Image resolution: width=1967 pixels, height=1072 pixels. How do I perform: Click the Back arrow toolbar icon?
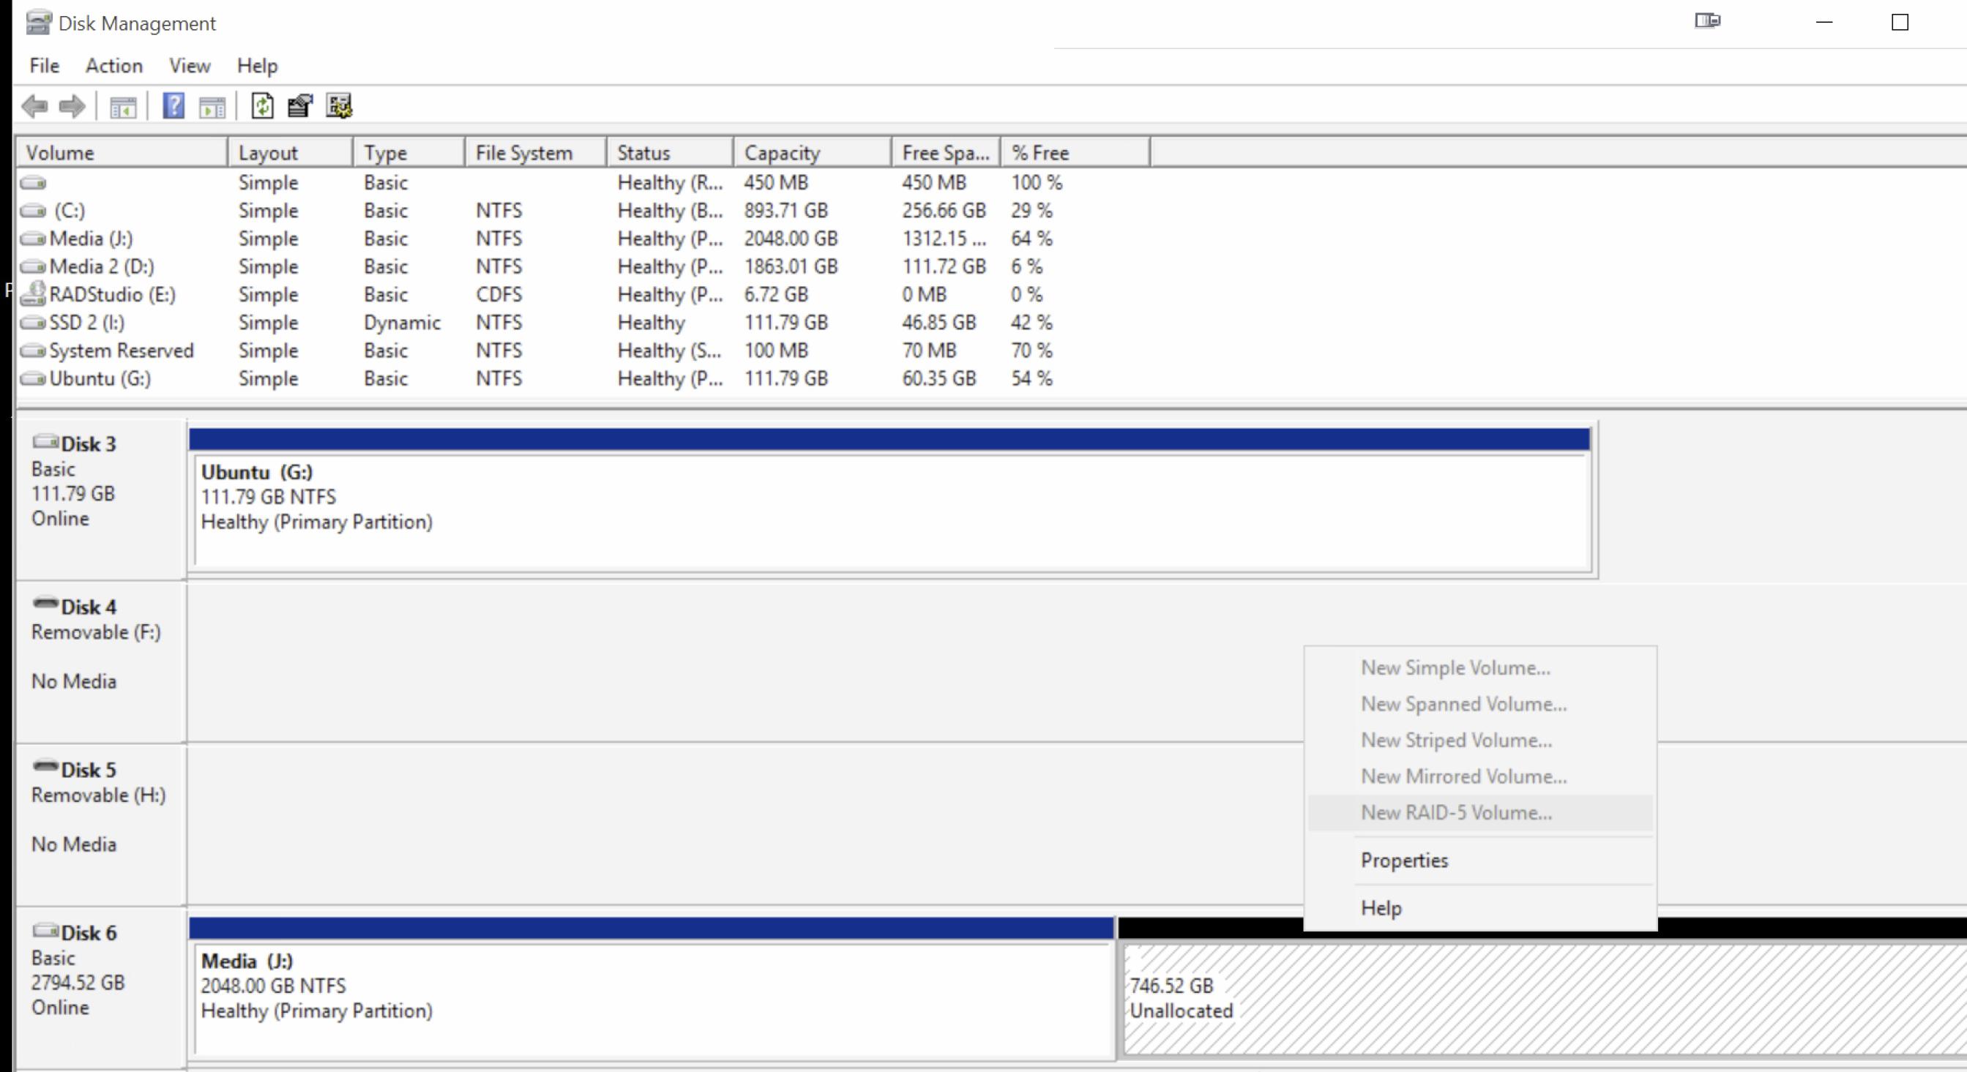tap(35, 106)
